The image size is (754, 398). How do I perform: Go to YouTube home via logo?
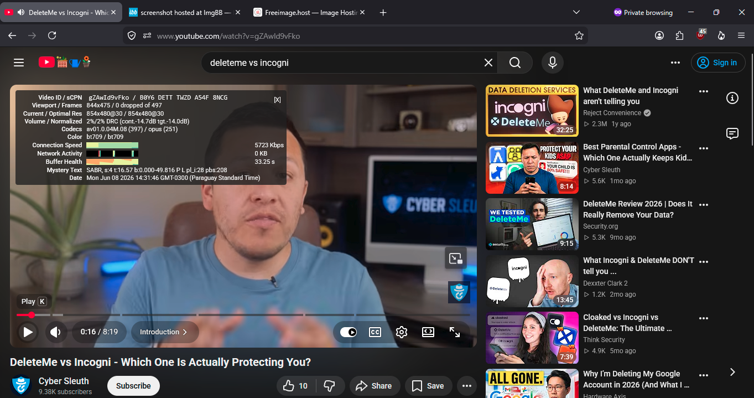(x=65, y=62)
